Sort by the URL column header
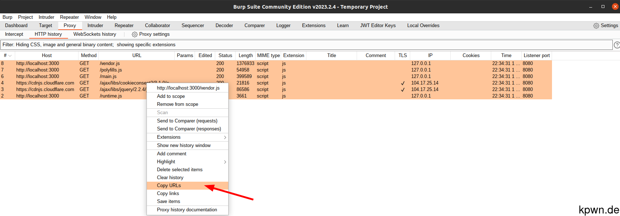Screen dimensions: 620x216 137,56
